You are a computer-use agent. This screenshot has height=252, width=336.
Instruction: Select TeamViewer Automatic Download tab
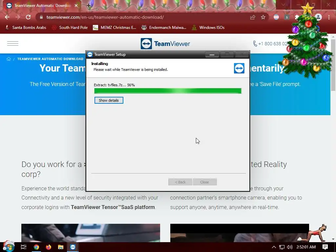pos(42,6)
